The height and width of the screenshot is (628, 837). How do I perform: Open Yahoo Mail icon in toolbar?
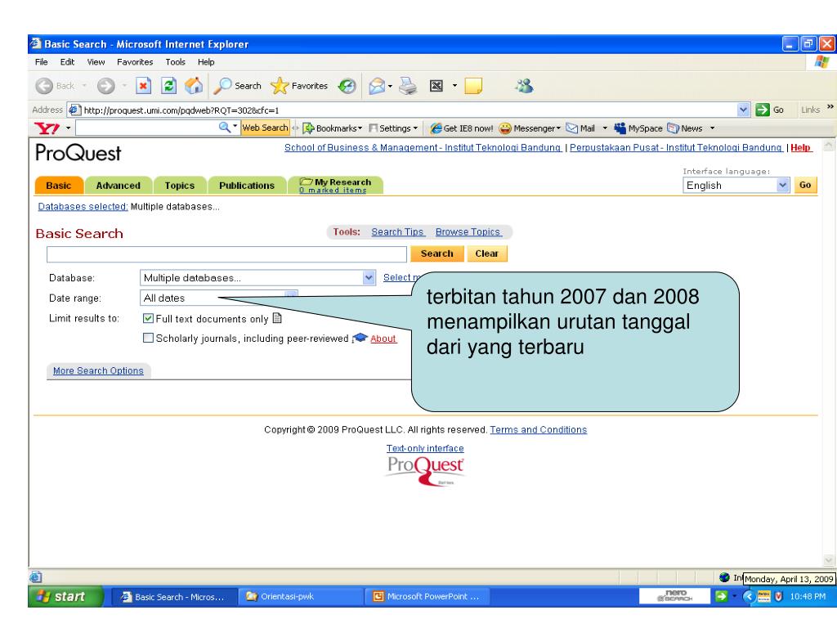pos(580,128)
